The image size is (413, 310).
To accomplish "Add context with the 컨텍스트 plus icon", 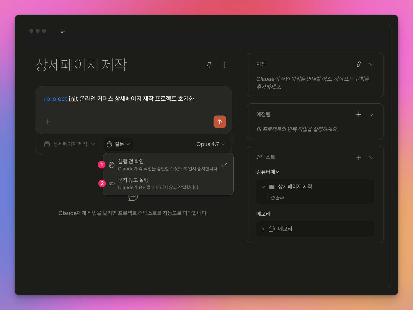I will [359, 157].
